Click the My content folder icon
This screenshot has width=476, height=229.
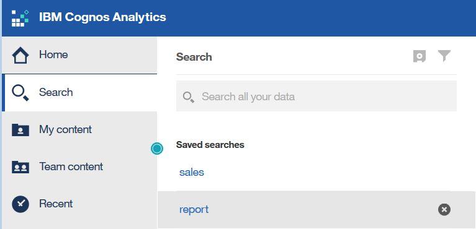point(20,130)
